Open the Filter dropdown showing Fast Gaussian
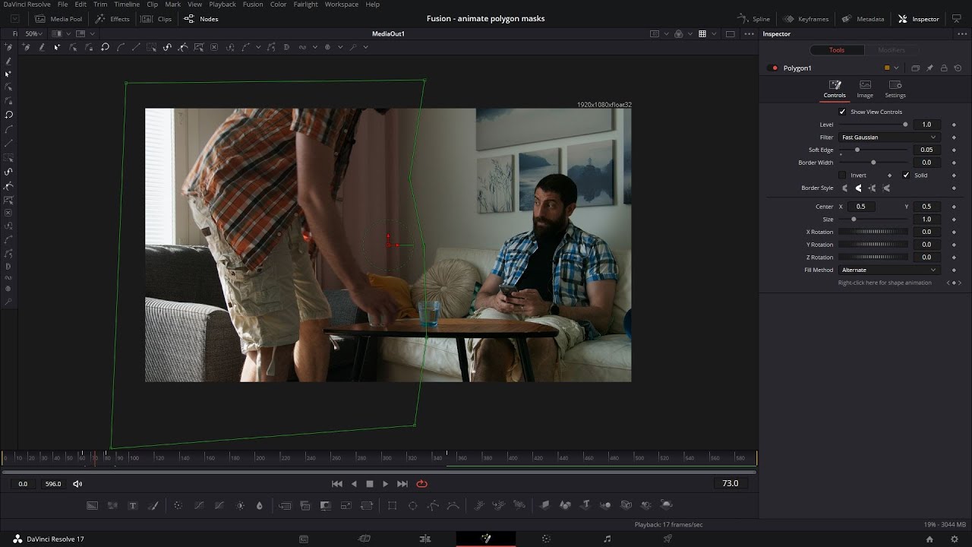Image resolution: width=972 pixels, height=547 pixels. coord(889,138)
